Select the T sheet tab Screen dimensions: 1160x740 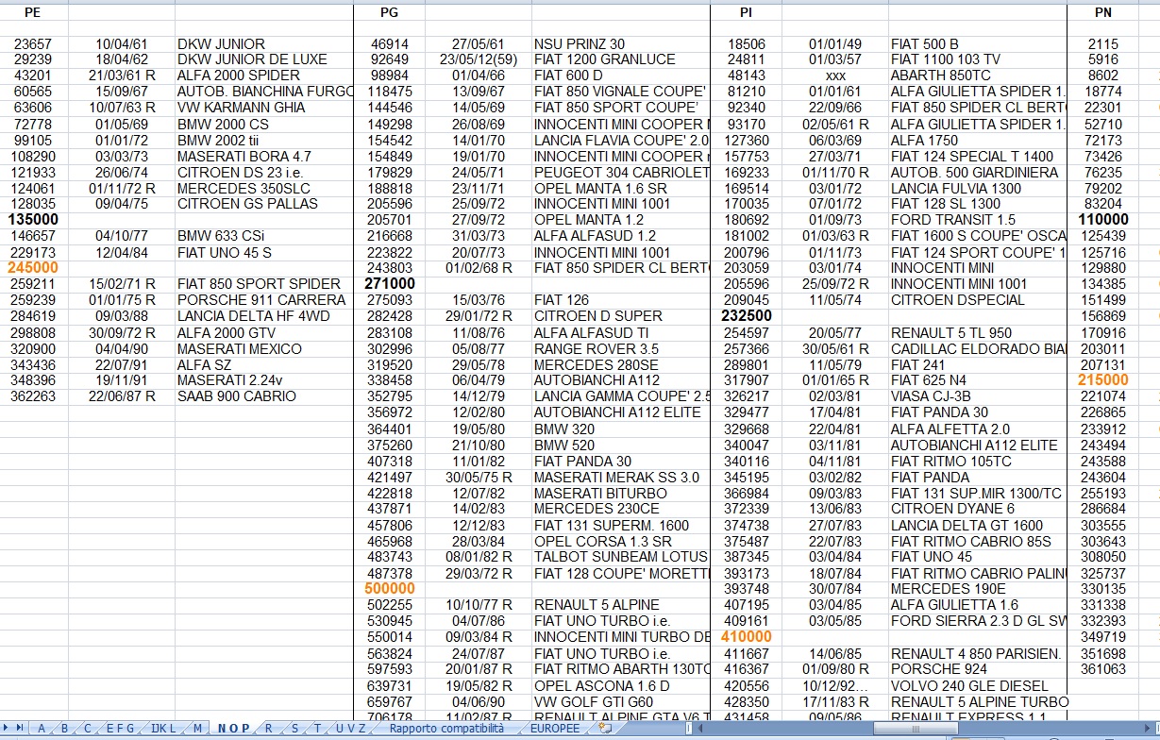[318, 728]
